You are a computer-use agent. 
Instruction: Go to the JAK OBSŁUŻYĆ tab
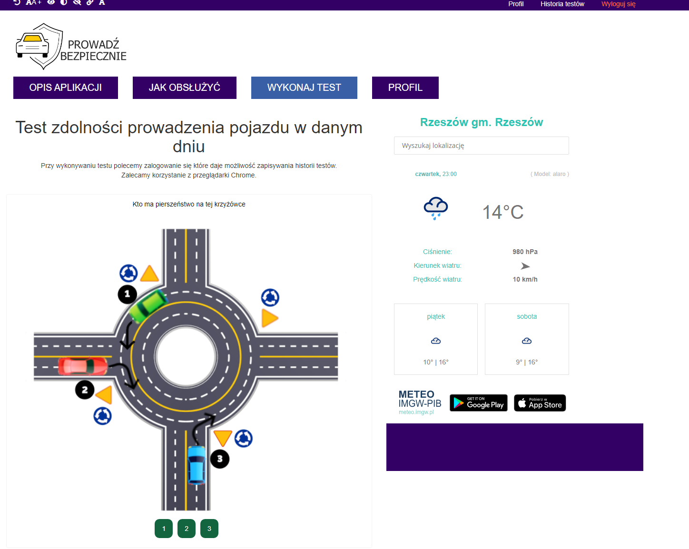tap(185, 88)
